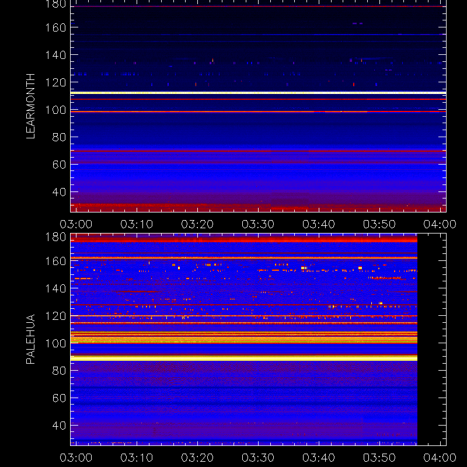Select the 160 tick label on the Learmonth axis

tap(55, 27)
